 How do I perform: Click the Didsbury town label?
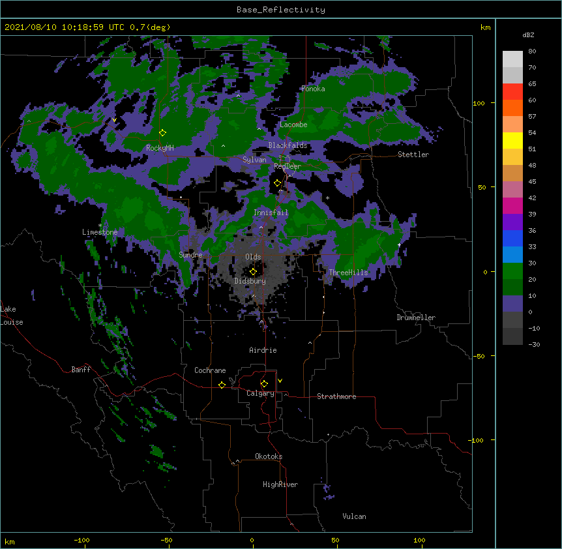pos(250,281)
